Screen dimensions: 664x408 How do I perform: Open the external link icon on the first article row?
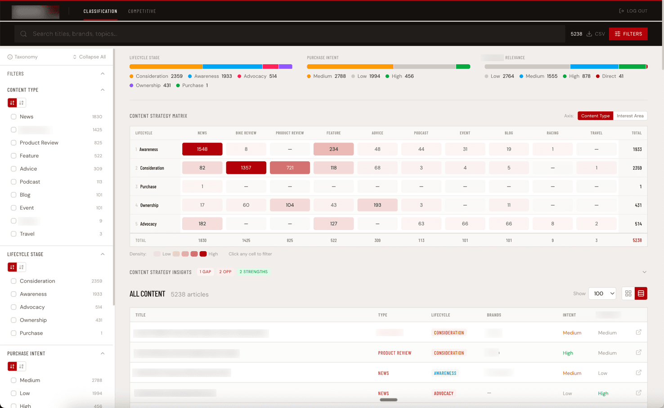click(x=638, y=332)
